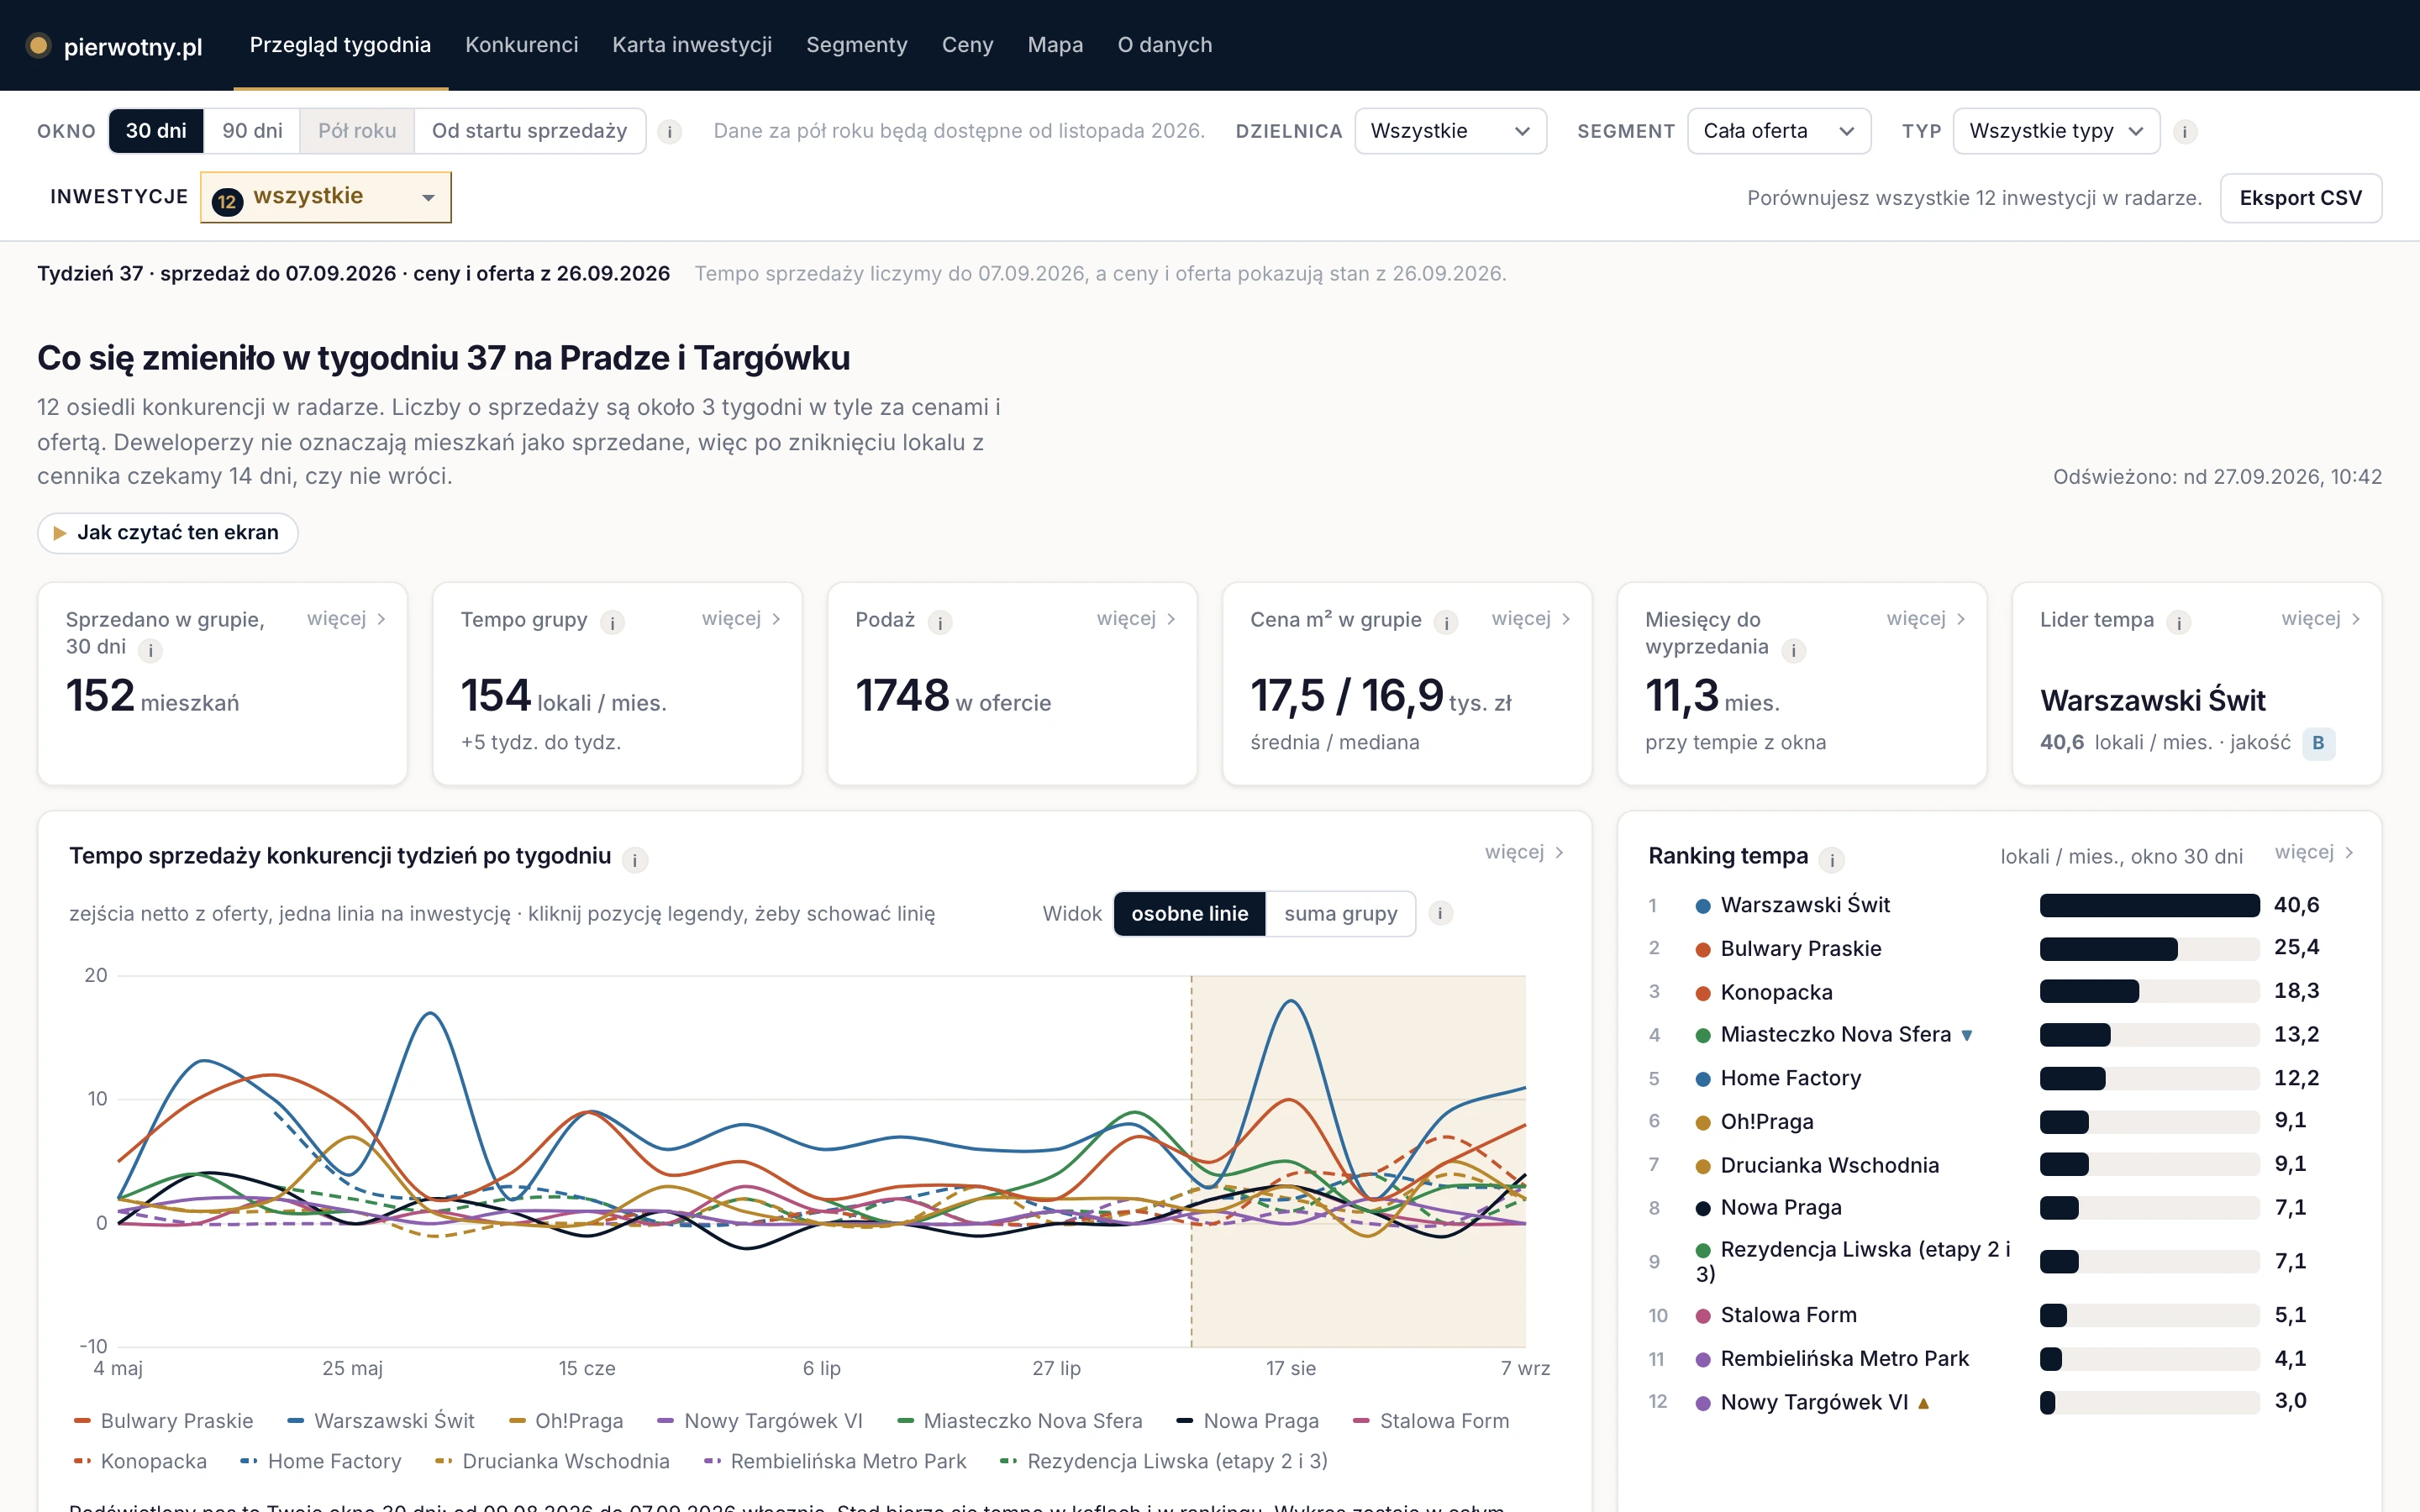Toggle Nowa Praga legend entry
The image size is (2420, 1512).
coord(1247,1421)
